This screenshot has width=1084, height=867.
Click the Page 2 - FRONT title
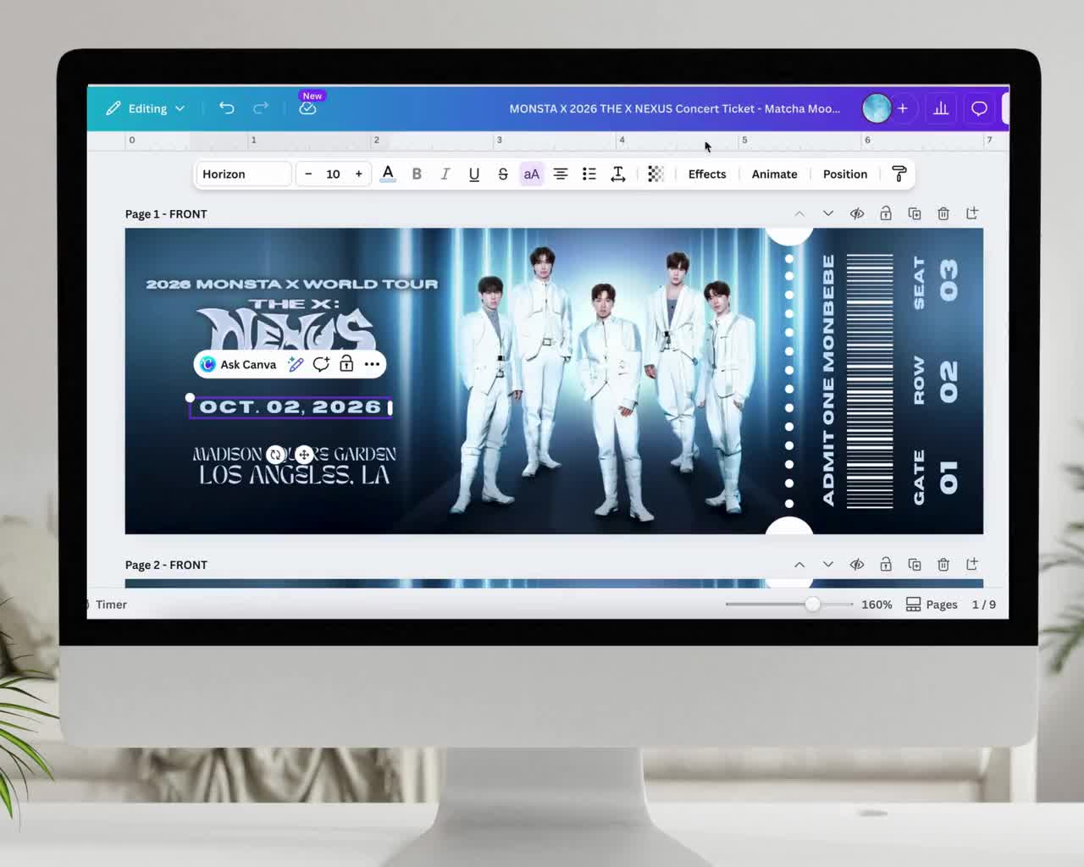click(166, 565)
